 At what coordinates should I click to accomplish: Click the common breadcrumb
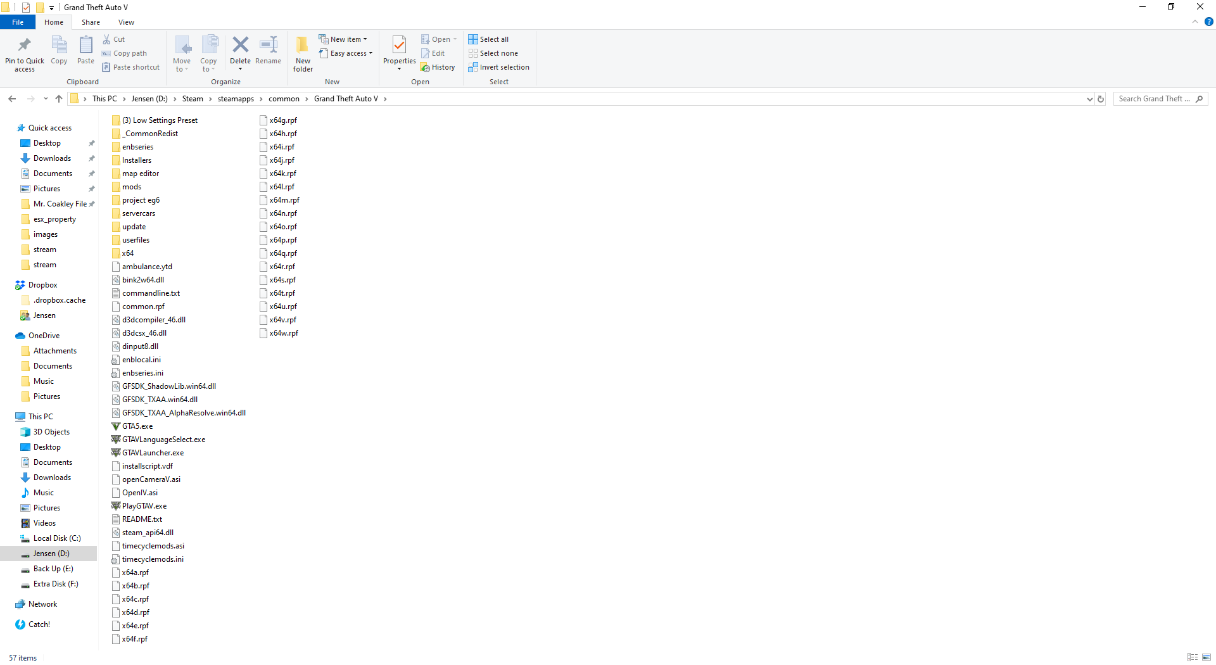[x=284, y=99]
